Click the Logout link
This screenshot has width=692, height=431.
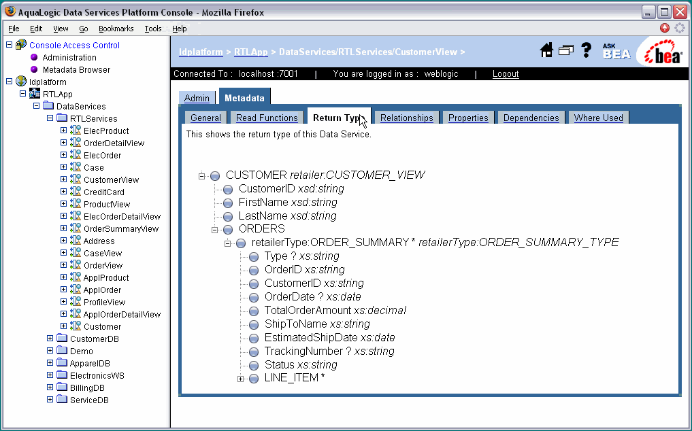point(506,73)
